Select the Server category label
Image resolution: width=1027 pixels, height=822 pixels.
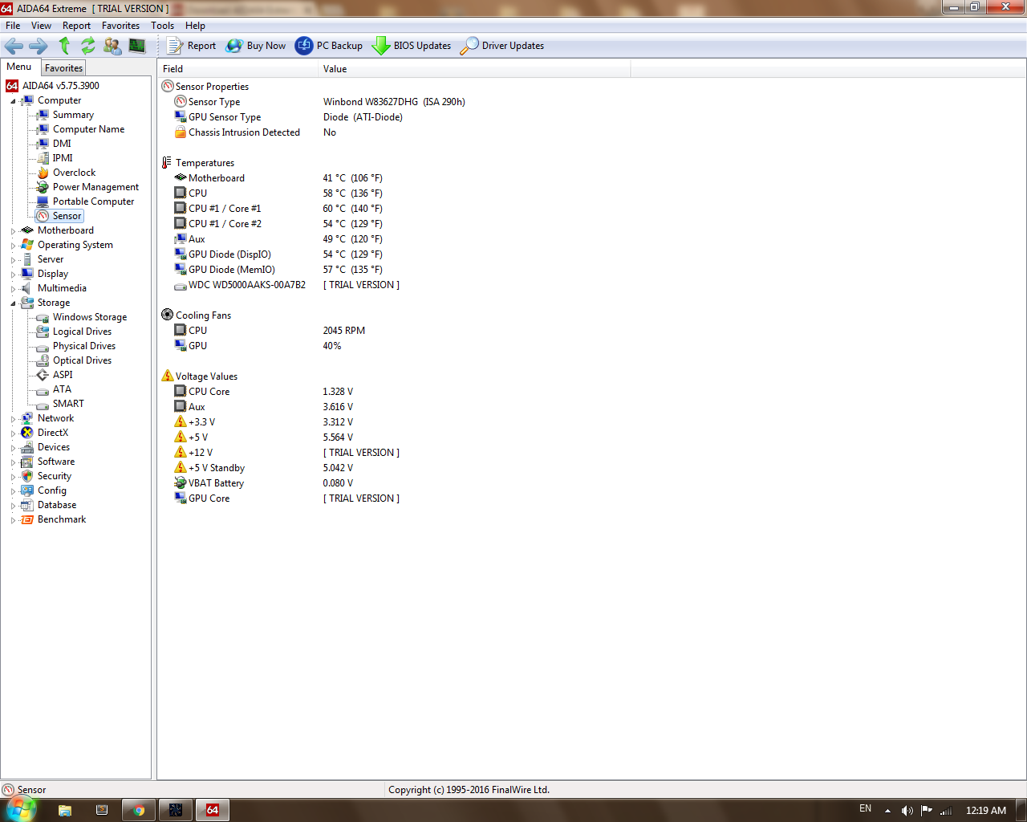(x=51, y=259)
